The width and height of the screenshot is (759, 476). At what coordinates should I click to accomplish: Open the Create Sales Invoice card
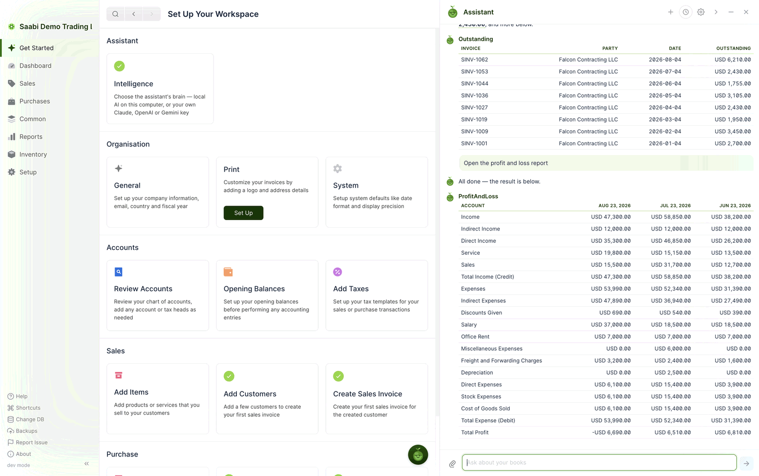point(377,399)
